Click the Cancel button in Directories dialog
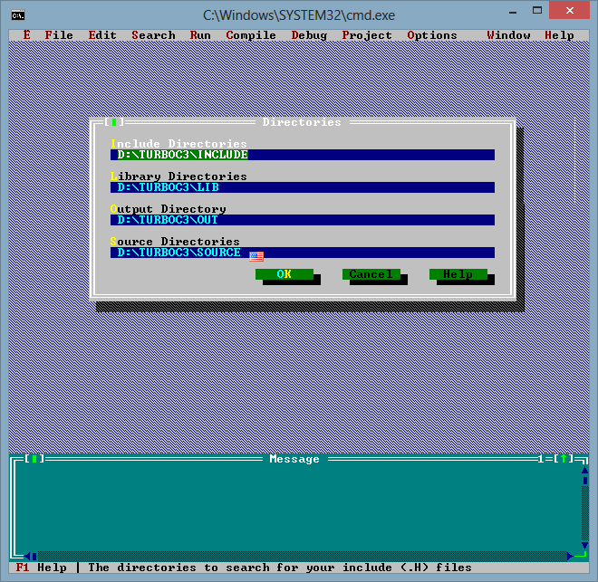Image resolution: width=598 pixels, height=582 pixels. 371,274
